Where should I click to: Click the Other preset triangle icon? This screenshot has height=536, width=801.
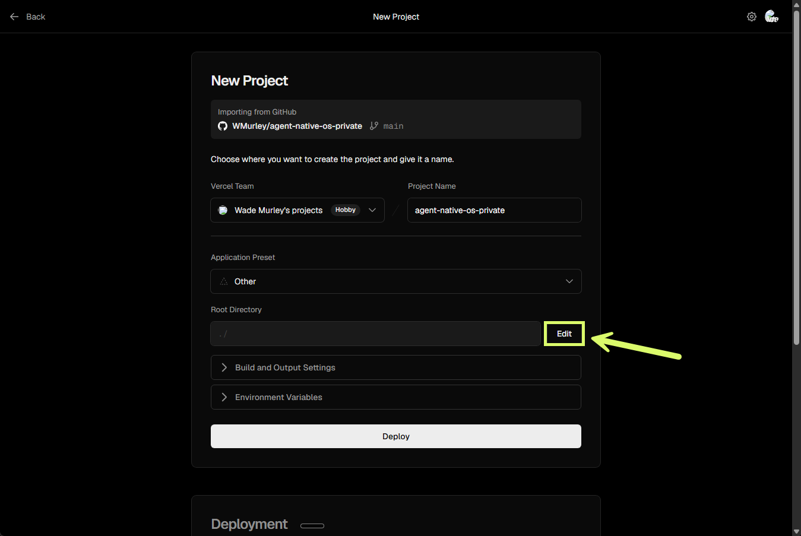click(224, 281)
